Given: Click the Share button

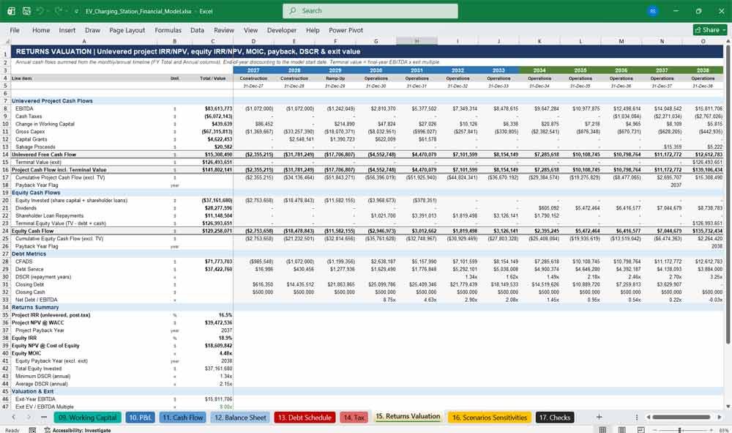Looking at the screenshot, I should (710, 30).
